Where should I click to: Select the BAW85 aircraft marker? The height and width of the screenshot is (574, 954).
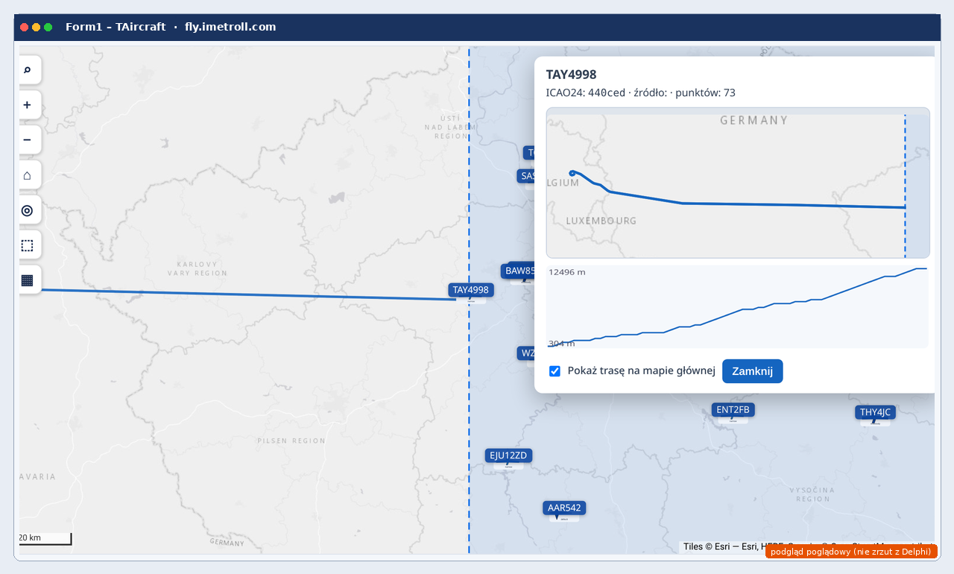tap(519, 271)
